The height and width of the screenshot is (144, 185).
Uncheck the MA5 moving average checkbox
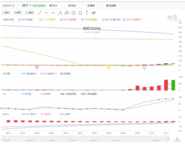(19, 19)
